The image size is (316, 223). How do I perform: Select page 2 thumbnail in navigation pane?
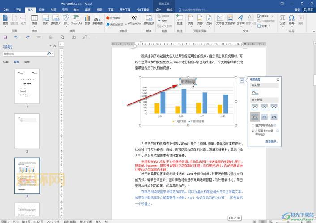27,130
